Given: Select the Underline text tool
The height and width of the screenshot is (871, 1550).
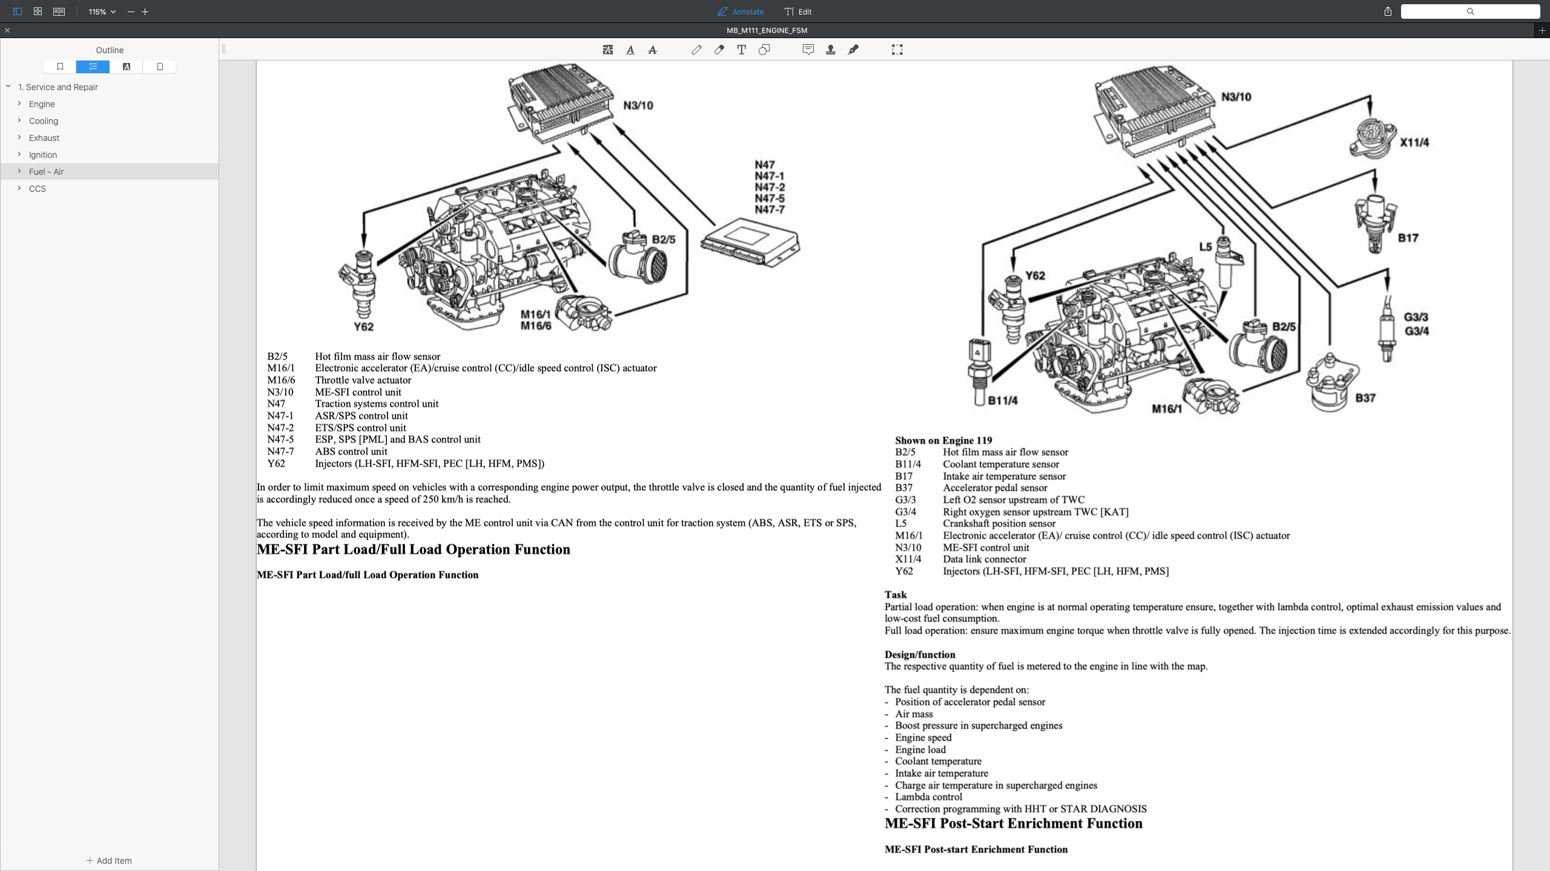Looking at the screenshot, I should (x=630, y=50).
